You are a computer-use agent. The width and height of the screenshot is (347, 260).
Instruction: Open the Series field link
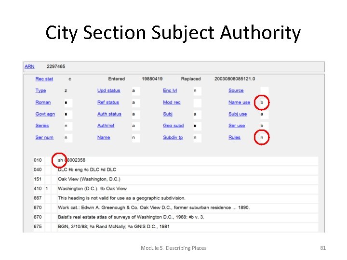point(42,126)
